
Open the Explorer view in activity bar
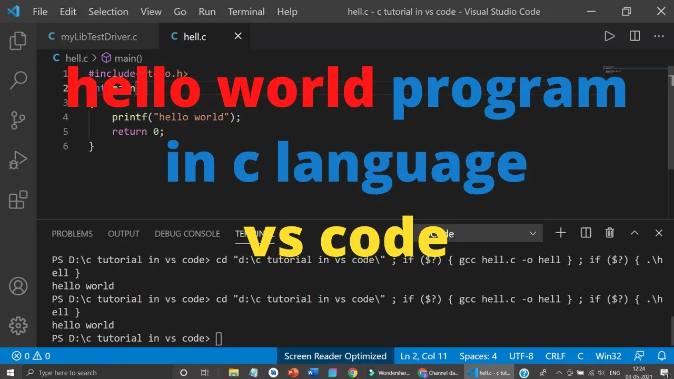tap(18, 41)
